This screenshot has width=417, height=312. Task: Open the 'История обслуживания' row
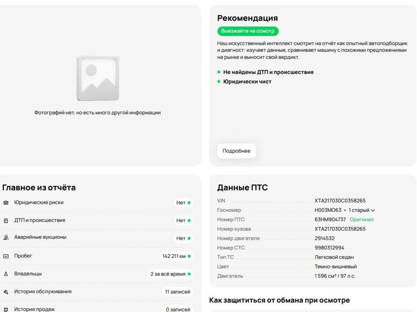tap(98, 292)
